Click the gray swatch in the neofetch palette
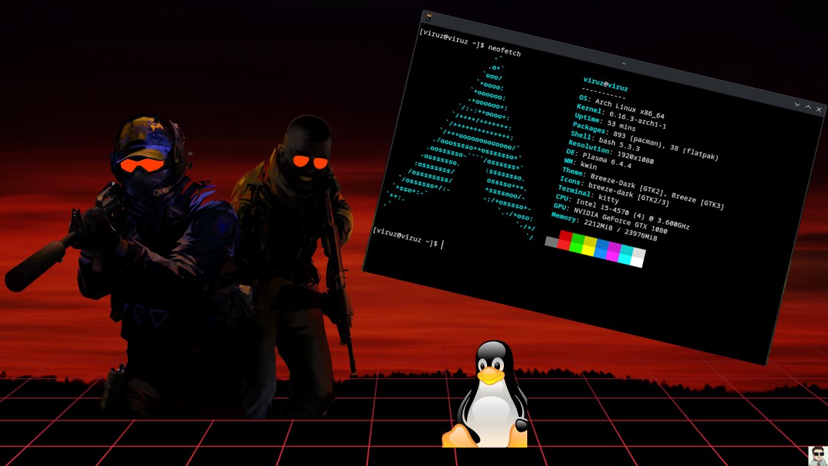The image size is (828, 466). click(551, 242)
